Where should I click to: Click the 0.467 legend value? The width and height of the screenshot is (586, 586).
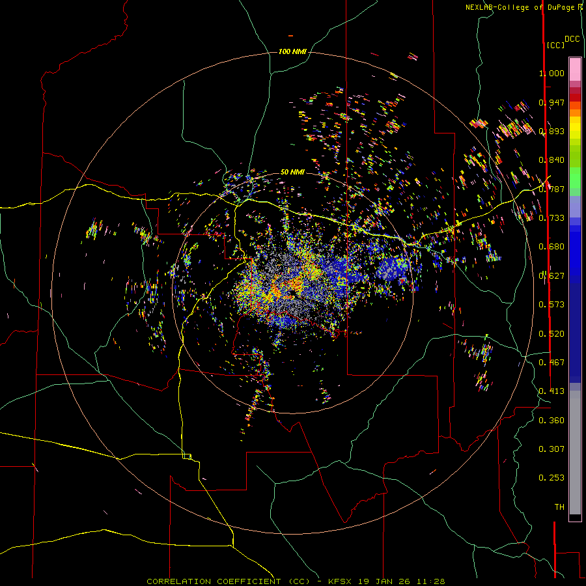tap(551, 363)
